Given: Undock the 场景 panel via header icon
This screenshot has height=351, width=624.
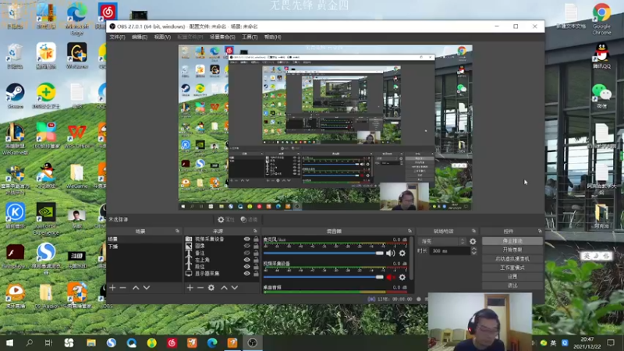Looking at the screenshot, I should click(177, 231).
